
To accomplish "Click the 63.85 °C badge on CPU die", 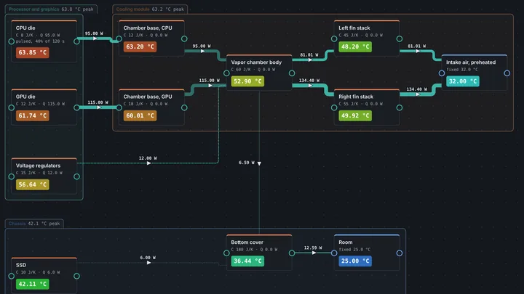I will (x=33, y=52).
